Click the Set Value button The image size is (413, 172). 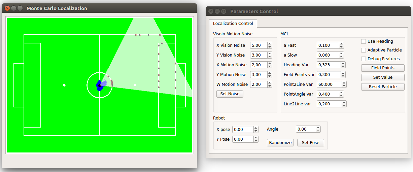coord(383,77)
